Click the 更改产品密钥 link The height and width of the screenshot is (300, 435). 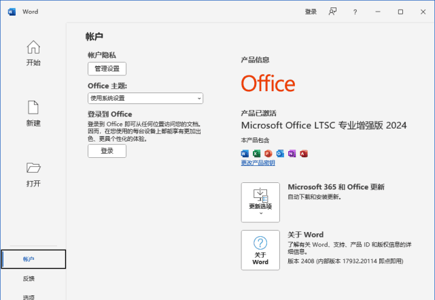pos(258,163)
